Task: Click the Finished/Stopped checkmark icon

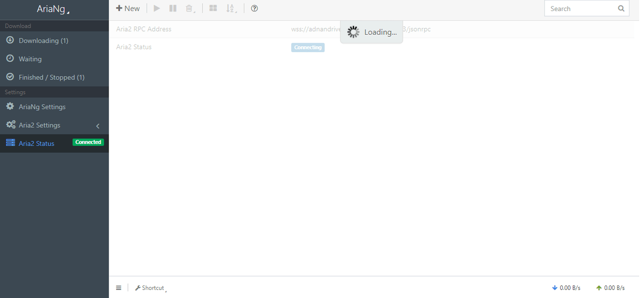Action: pos(10,77)
